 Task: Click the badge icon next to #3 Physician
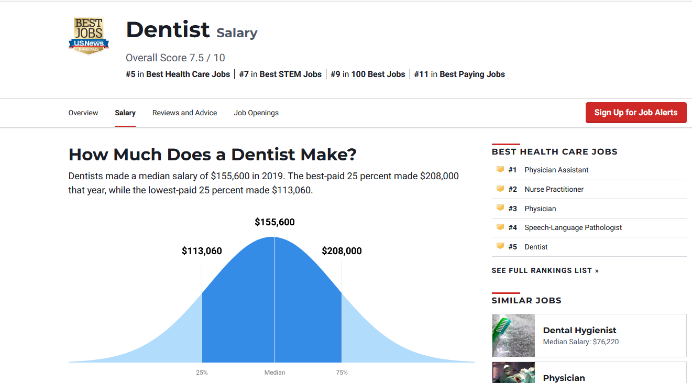coord(500,209)
